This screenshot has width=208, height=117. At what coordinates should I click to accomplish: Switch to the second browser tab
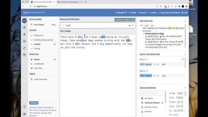pos(69,2)
